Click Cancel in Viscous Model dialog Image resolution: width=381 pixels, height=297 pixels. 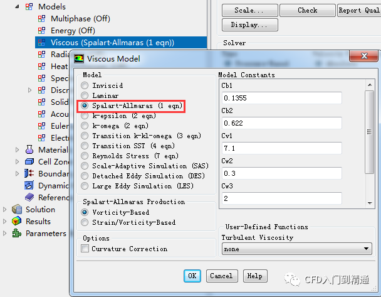[222, 276]
